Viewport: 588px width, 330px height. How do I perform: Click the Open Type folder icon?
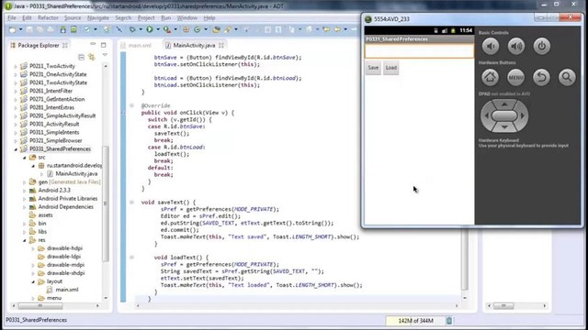coord(217,29)
